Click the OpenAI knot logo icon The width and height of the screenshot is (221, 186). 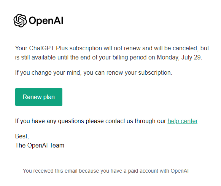click(x=20, y=21)
